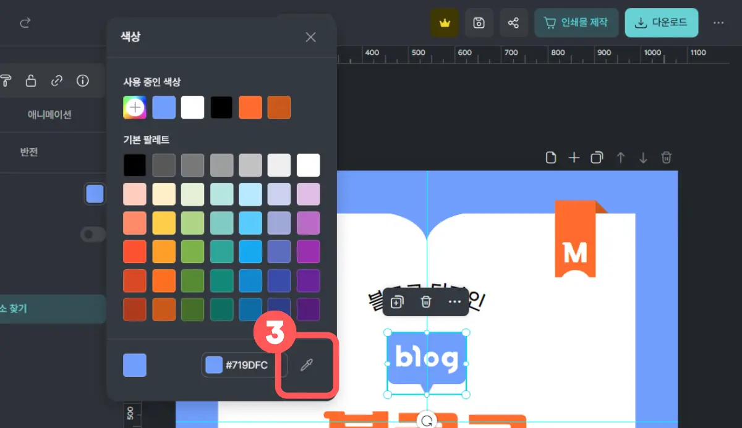The height and width of the screenshot is (428, 742).
Task: Open the share icon in top bar
Action: point(513,23)
